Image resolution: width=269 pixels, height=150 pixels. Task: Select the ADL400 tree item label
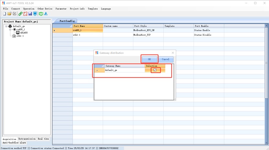[x=24, y=33]
